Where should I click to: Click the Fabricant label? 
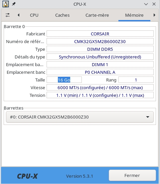(36, 34)
